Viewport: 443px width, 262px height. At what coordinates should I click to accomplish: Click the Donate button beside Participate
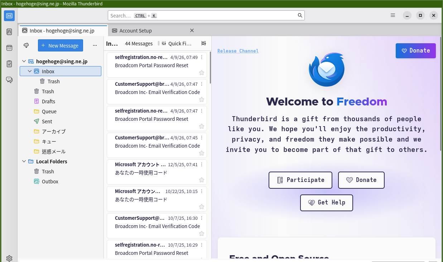point(361,180)
